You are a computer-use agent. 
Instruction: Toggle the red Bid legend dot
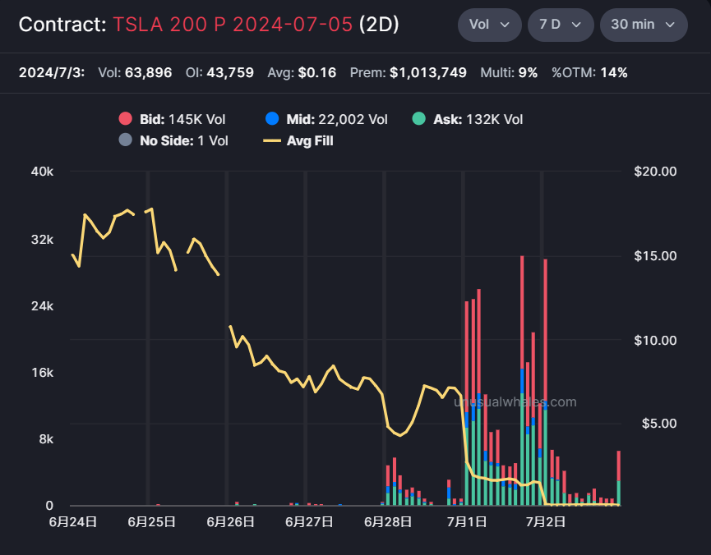coord(125,119)
